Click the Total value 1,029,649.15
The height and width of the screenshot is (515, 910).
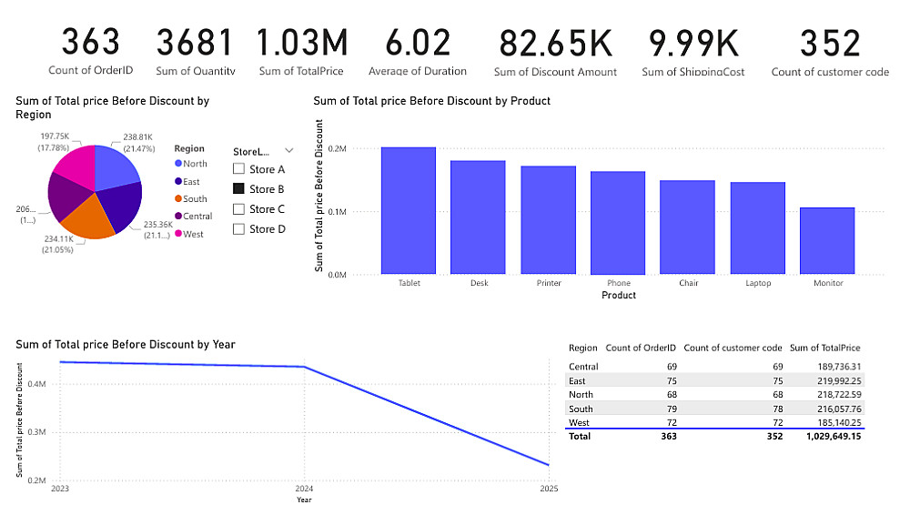click(x=834, y=436)
